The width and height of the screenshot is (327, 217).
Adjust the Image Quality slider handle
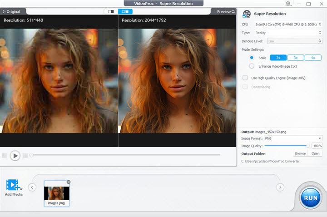(308, 146)
